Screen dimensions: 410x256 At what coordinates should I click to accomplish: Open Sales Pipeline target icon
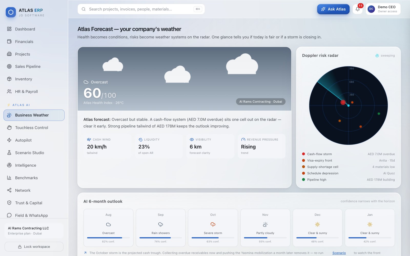(x=9, y=66)
